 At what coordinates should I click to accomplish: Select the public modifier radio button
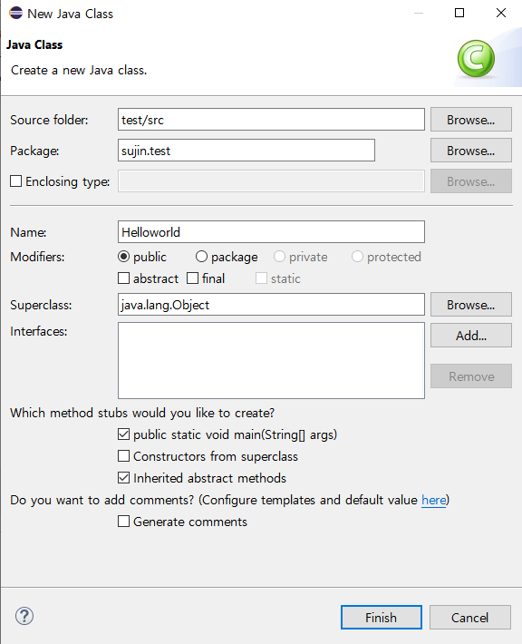(123, 257)
